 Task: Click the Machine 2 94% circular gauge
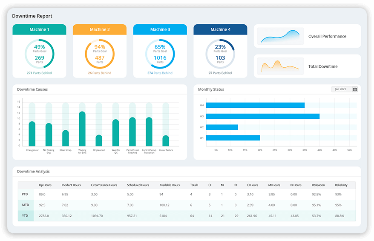(x=100, y=54)
